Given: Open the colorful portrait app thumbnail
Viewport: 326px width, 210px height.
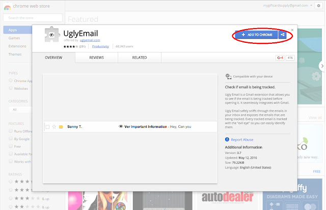Looking at the screenshot, I should pyautogui.click(x=98, y=201).
